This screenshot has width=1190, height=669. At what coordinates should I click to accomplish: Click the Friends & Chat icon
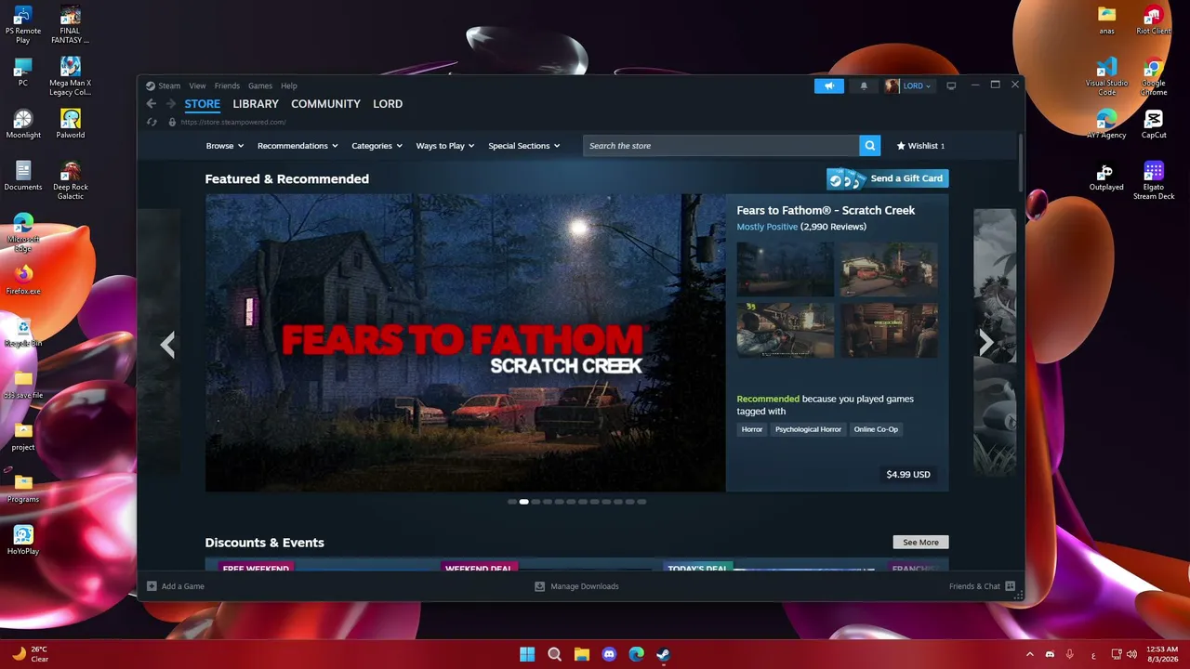click(1011, 586)
